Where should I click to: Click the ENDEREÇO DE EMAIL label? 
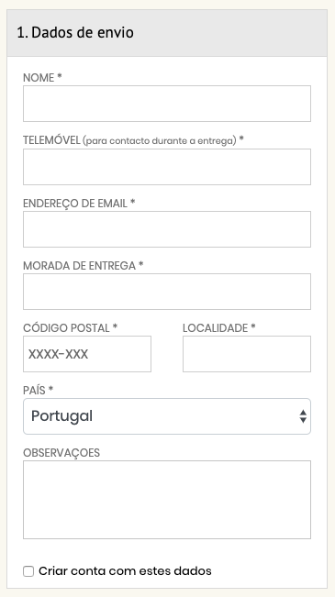click(x=79, y=204)
